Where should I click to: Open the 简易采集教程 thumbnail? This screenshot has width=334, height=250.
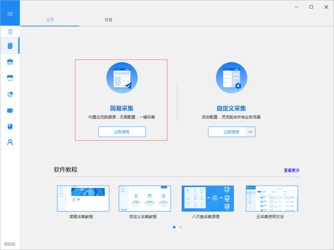(x=83, y=199)
